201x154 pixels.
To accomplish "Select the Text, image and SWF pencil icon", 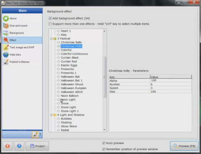I will coord(6,48).
